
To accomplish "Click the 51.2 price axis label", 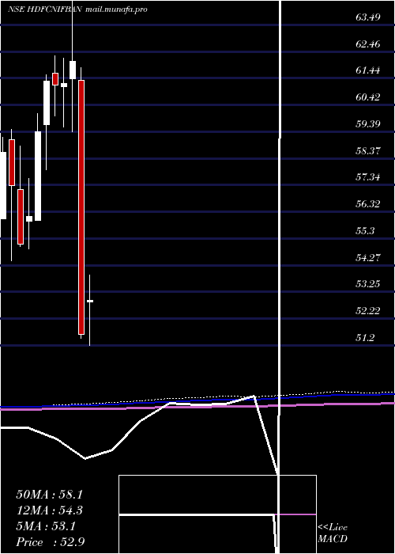I will tap(365, 337).
